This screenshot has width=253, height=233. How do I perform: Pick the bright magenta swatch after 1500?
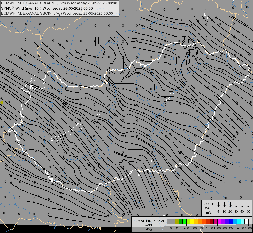(219, 221)
